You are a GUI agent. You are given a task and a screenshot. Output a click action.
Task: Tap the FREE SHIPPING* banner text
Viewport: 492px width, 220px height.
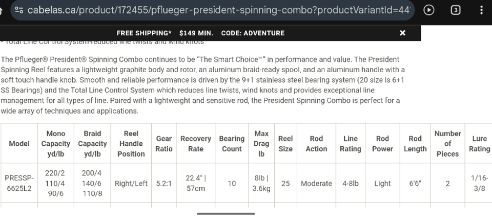[144, 33]
